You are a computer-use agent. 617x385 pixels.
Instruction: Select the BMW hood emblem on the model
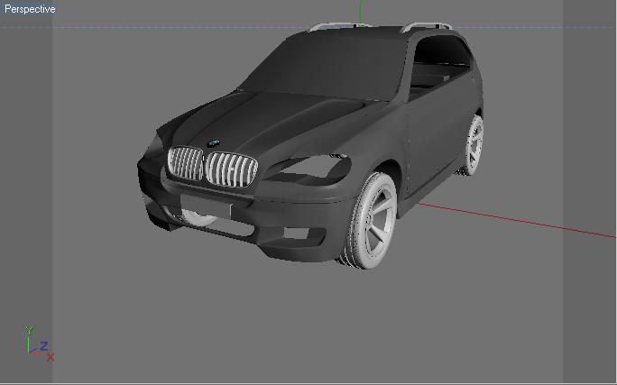point(213,143)
